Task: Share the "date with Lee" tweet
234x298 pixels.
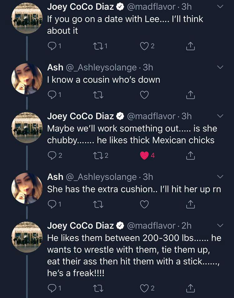Action: (190, 46)
